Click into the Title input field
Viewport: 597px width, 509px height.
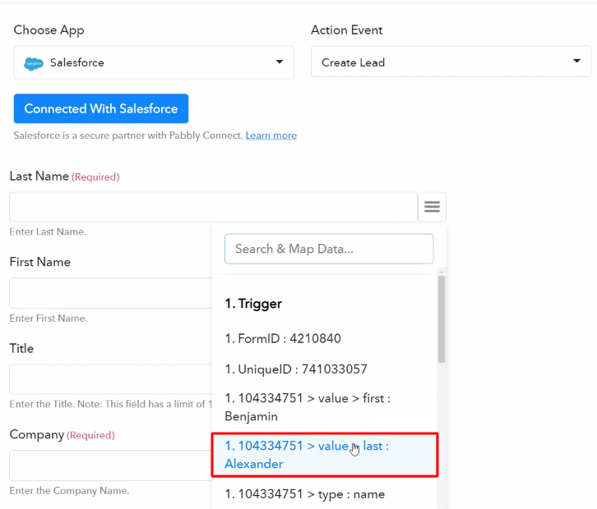point(110,379)
